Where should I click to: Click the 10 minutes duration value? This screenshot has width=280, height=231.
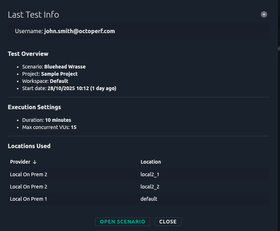click(58, 120)
